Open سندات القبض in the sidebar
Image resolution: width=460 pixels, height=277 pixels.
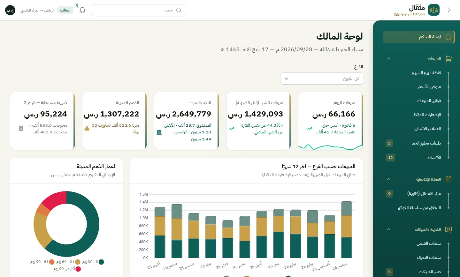(x=419, y=243)
